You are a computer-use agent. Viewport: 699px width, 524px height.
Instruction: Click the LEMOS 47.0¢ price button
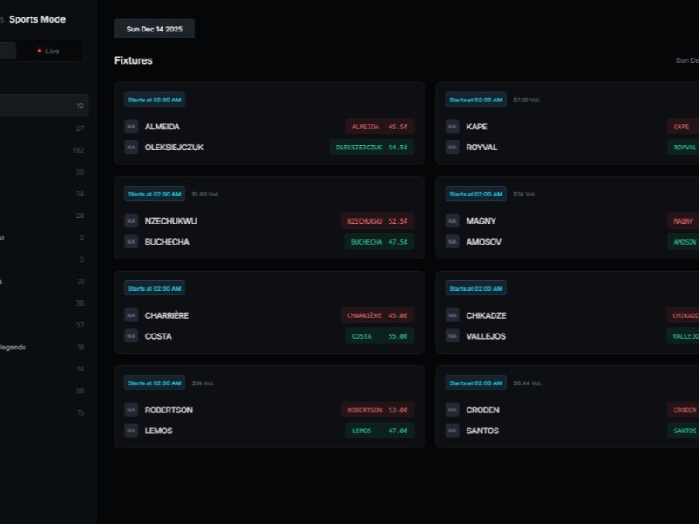[x=379, y=431]
